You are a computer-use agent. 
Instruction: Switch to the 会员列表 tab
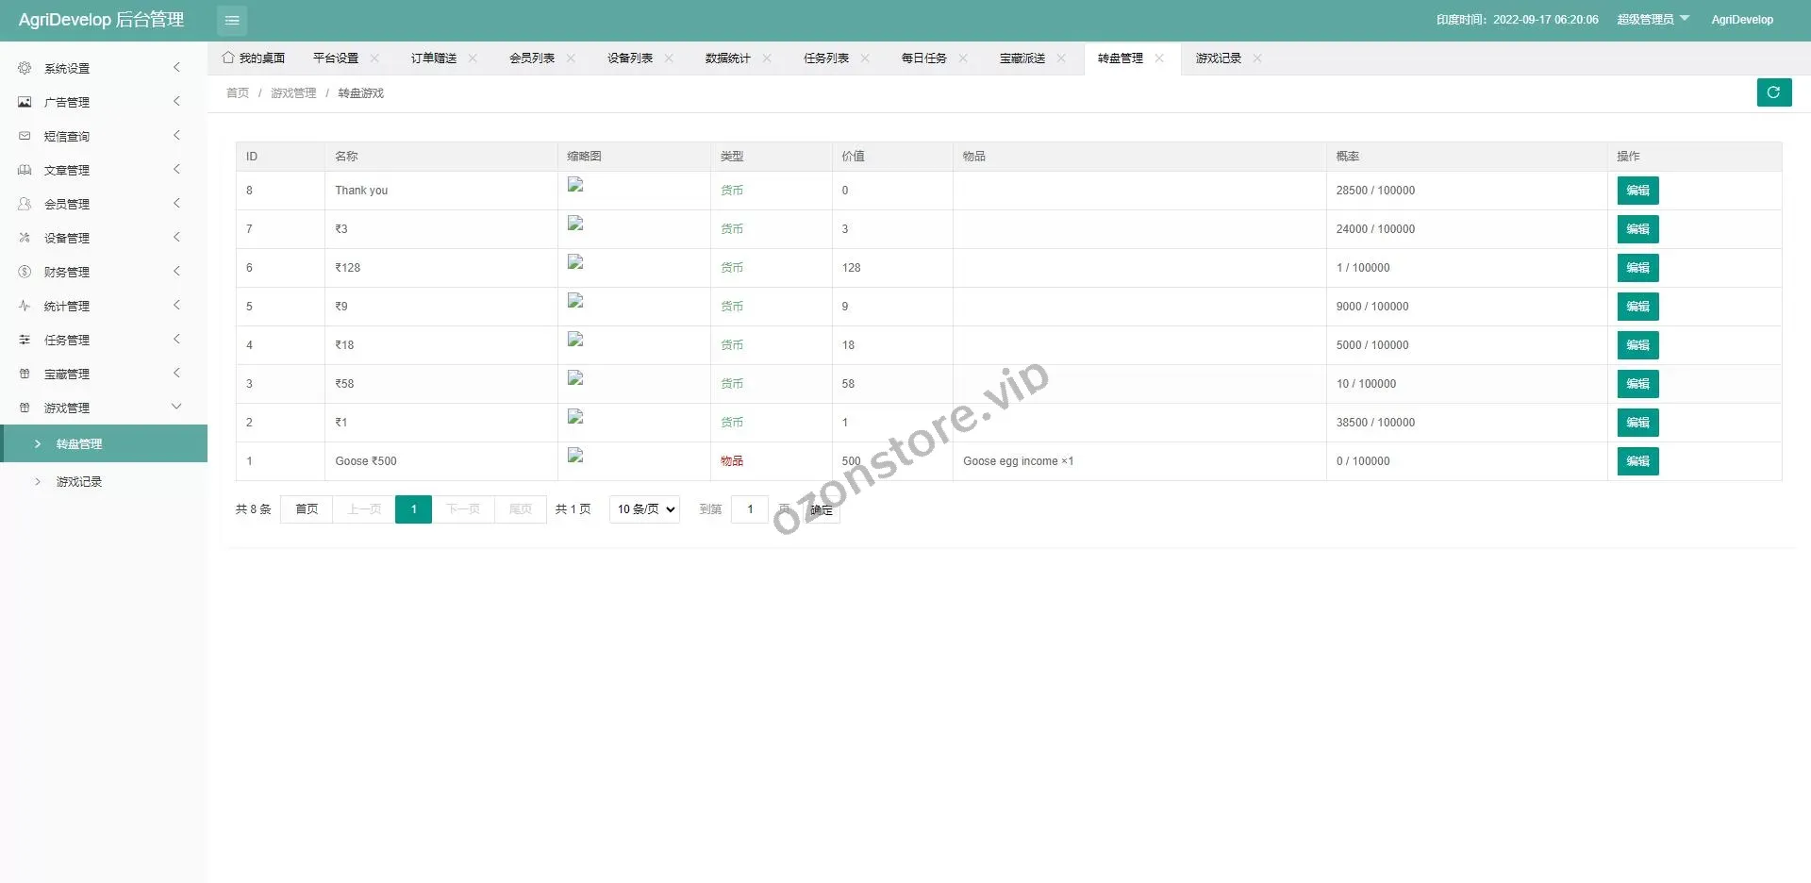pos(531,58)
